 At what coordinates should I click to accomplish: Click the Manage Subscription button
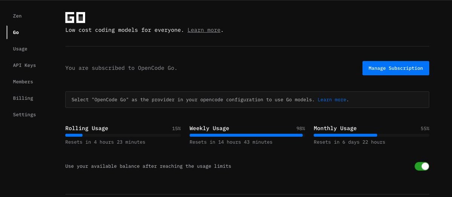(396, 68)
